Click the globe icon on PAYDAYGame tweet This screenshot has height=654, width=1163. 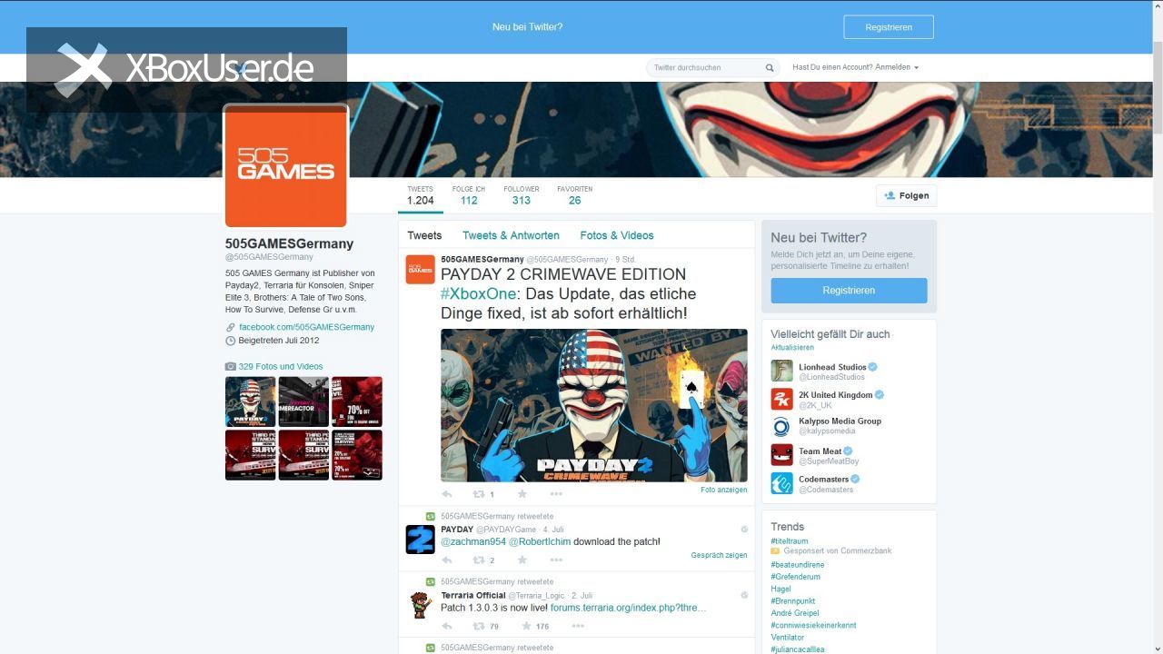[x=744, y=529]
